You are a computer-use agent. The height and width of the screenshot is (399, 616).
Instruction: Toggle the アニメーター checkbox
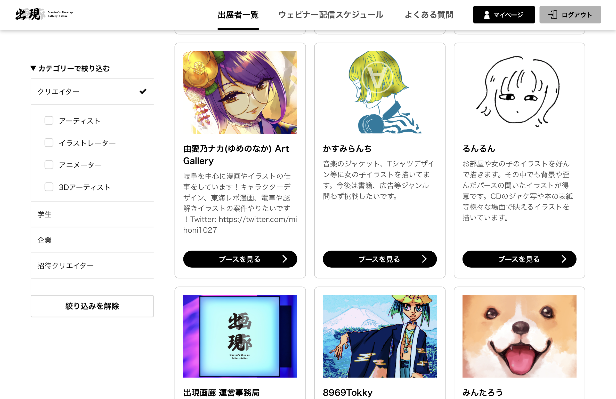(49, 165)
